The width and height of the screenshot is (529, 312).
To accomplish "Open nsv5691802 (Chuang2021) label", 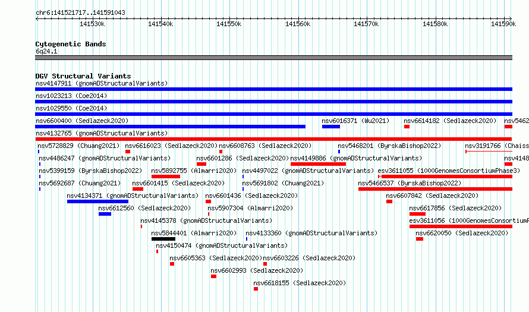I will click(x=283, y=183).
